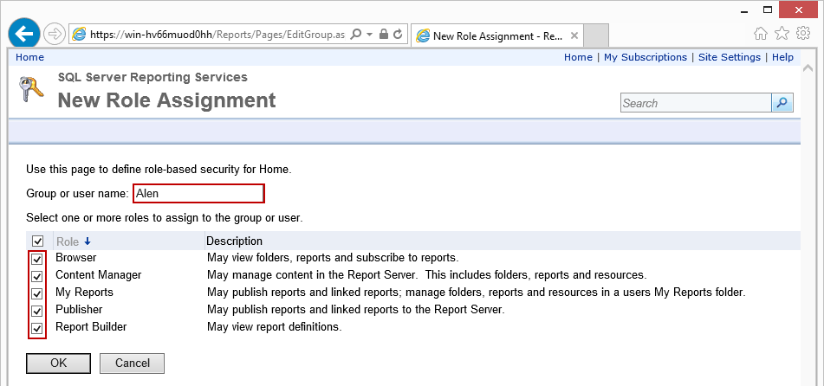This screenshot has height=386, width=824.
Task: Toggle the Report Builder role checkbox
Action: 37,328
